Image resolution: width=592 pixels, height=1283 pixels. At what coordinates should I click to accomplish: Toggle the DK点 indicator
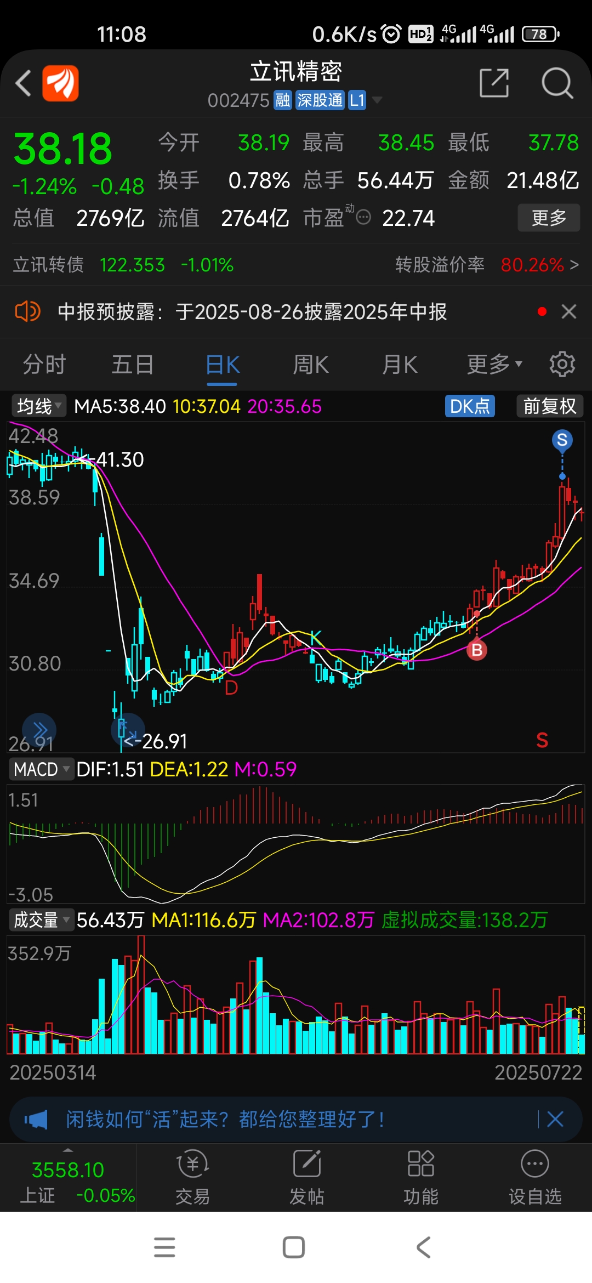[x=470, y=406]
